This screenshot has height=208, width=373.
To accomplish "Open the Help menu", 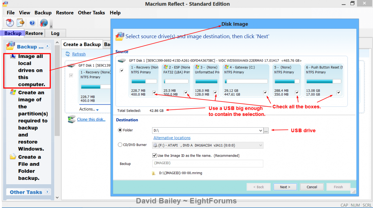I will click(x=115, y=13).
